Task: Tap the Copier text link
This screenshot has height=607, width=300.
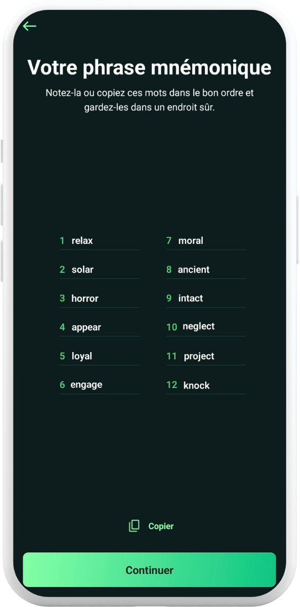Action: click(x=161, y=526)
